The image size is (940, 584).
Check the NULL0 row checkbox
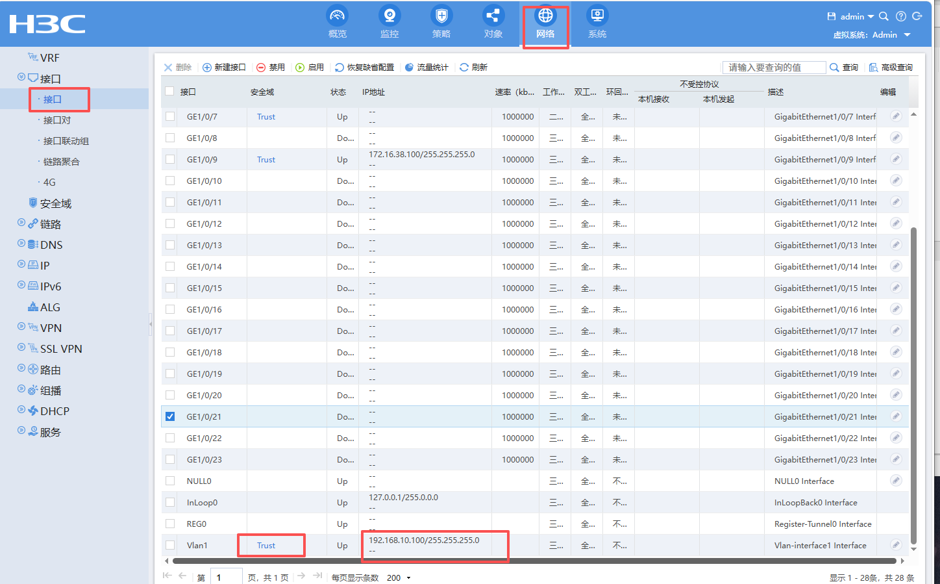pyautogui.click(x=170, y=481)
